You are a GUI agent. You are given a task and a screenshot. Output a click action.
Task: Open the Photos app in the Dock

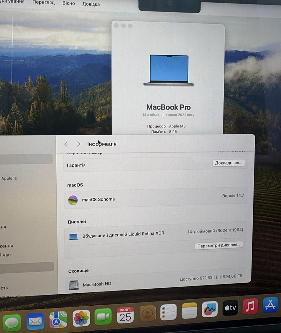pyautogui.click(x=81, y=318)
